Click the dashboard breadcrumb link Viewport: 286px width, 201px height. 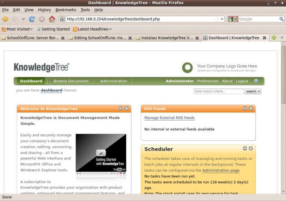coord(51,90)
